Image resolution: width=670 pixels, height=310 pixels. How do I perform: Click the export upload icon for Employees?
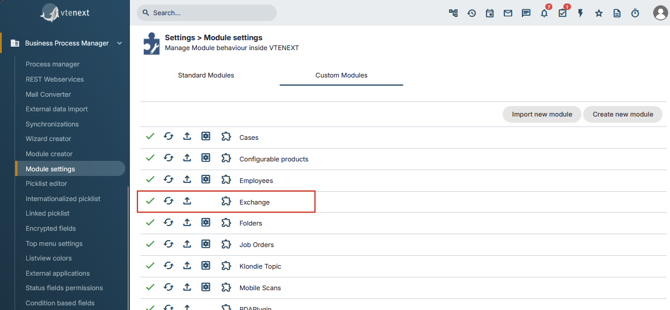click(187, 179)
